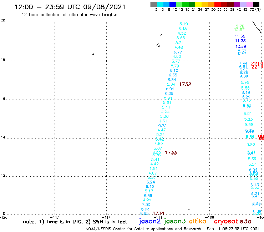Click the wave height value 6.77
Image resolution: width=264 pixels, height=232 pixels.
[178, 52]
